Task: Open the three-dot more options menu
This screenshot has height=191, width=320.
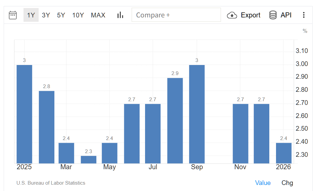Action: click(x=304, y=15)
